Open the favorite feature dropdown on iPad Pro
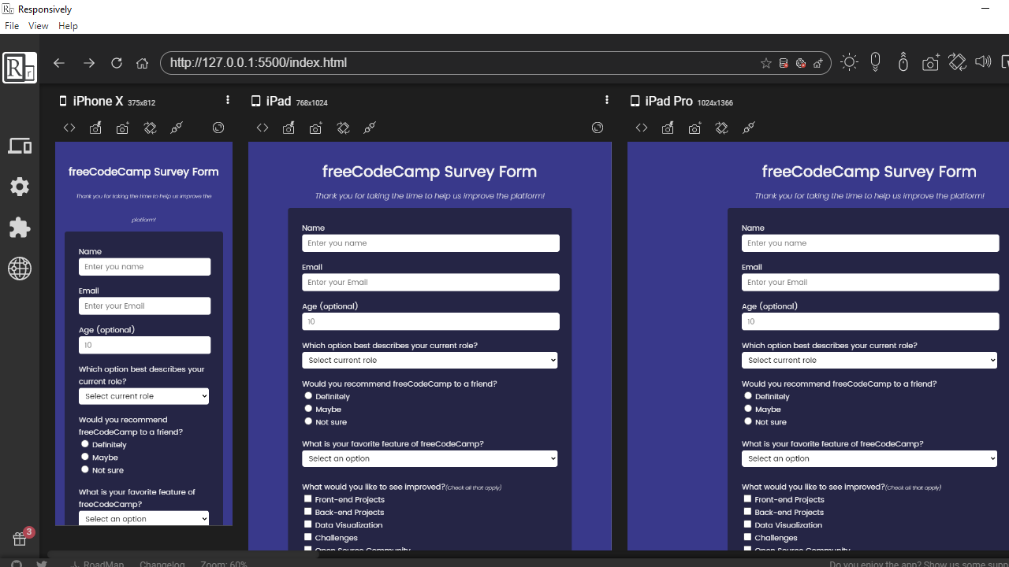This screenshot has width=1009, height=567. pyautogui.click(x=869, y=458)
